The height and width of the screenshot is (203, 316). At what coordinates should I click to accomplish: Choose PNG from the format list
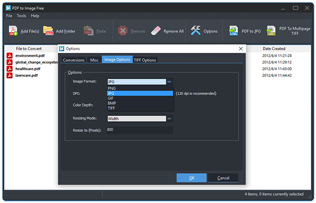[x=140, y=89]
